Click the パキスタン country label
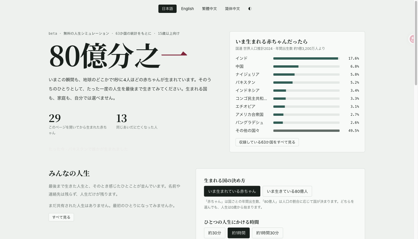Image resolution: width=418 pixels, height=239 pixels. 245,83
